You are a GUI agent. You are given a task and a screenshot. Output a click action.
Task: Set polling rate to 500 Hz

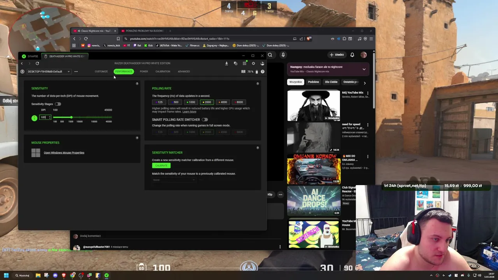pos(175,102)
